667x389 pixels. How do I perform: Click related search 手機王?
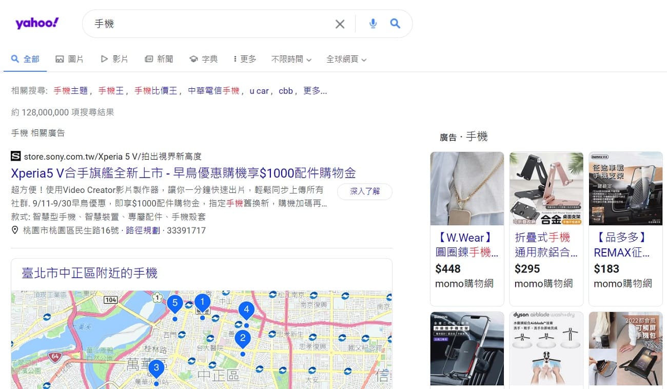[111, 91]
